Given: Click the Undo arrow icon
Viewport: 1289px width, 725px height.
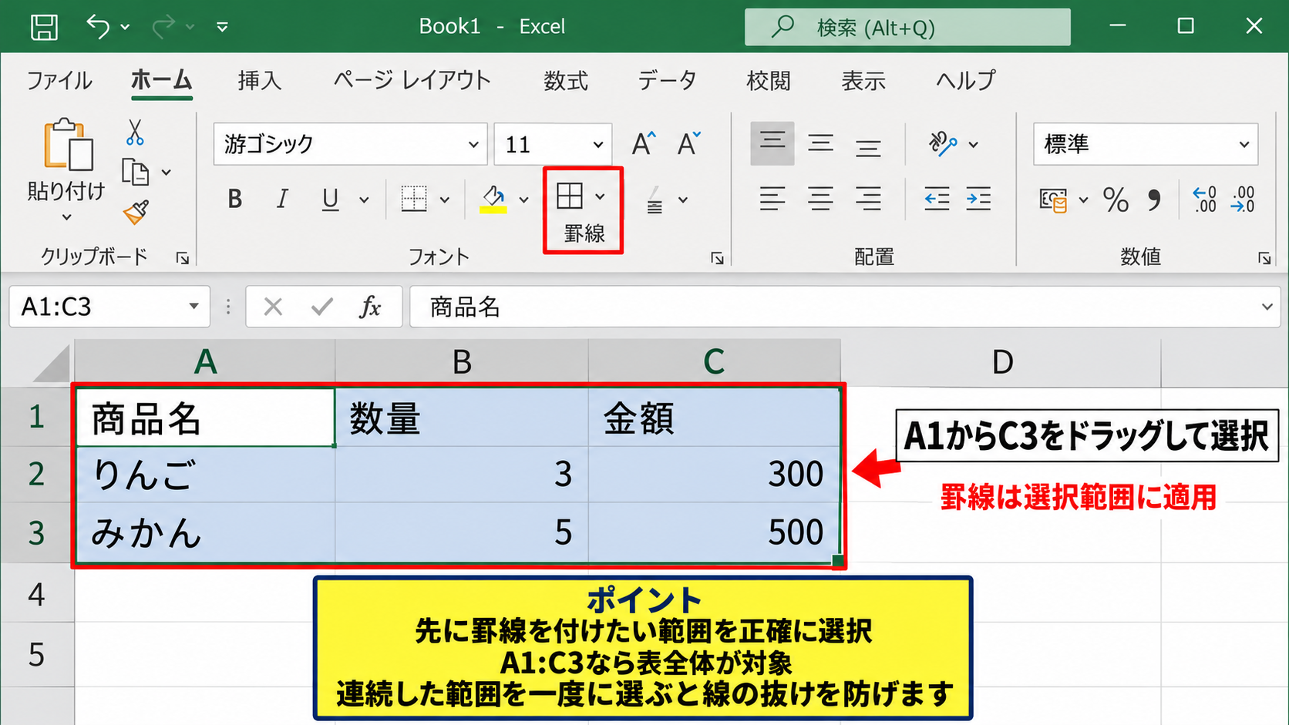Looking at the screenshot, I should [x=98, y=26].
